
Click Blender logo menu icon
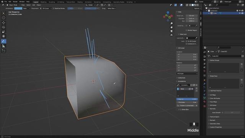2,2
